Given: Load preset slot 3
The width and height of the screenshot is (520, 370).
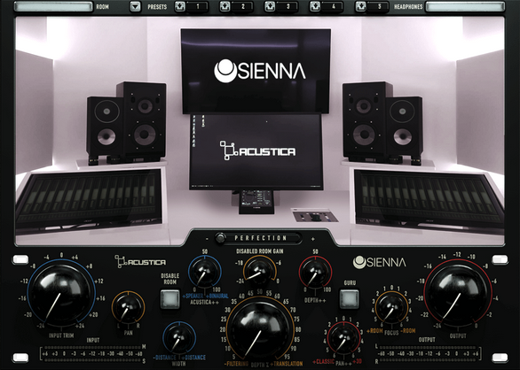Looking at the screenshot, I should pos(288,6).
